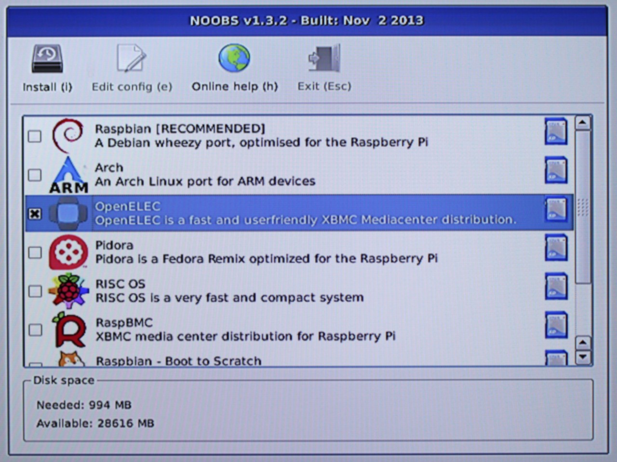This screenshot has height=462, width=617.
Task: Click the Exit door icon
Action: (324, 58)
